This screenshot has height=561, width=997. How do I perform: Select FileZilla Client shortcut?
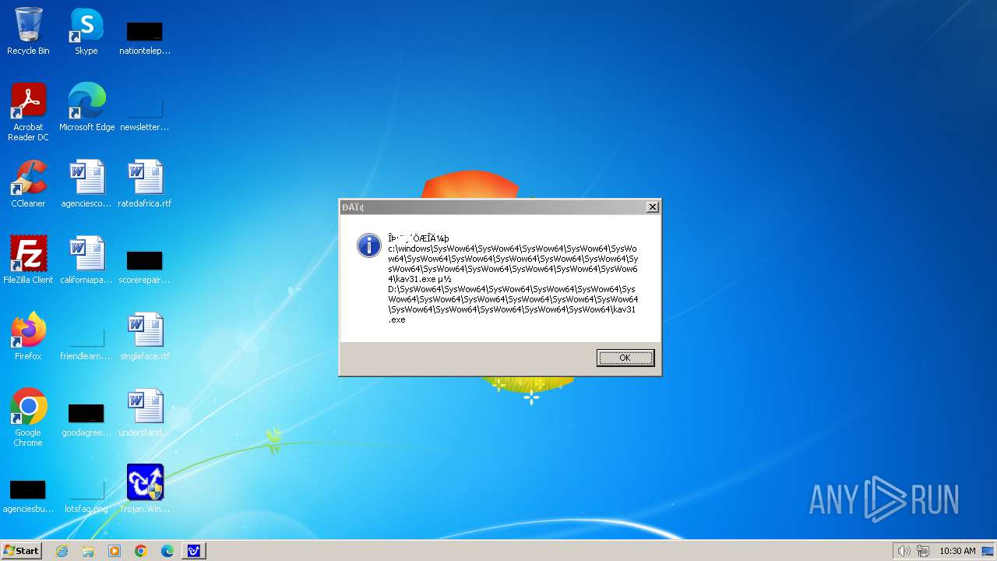28,260
